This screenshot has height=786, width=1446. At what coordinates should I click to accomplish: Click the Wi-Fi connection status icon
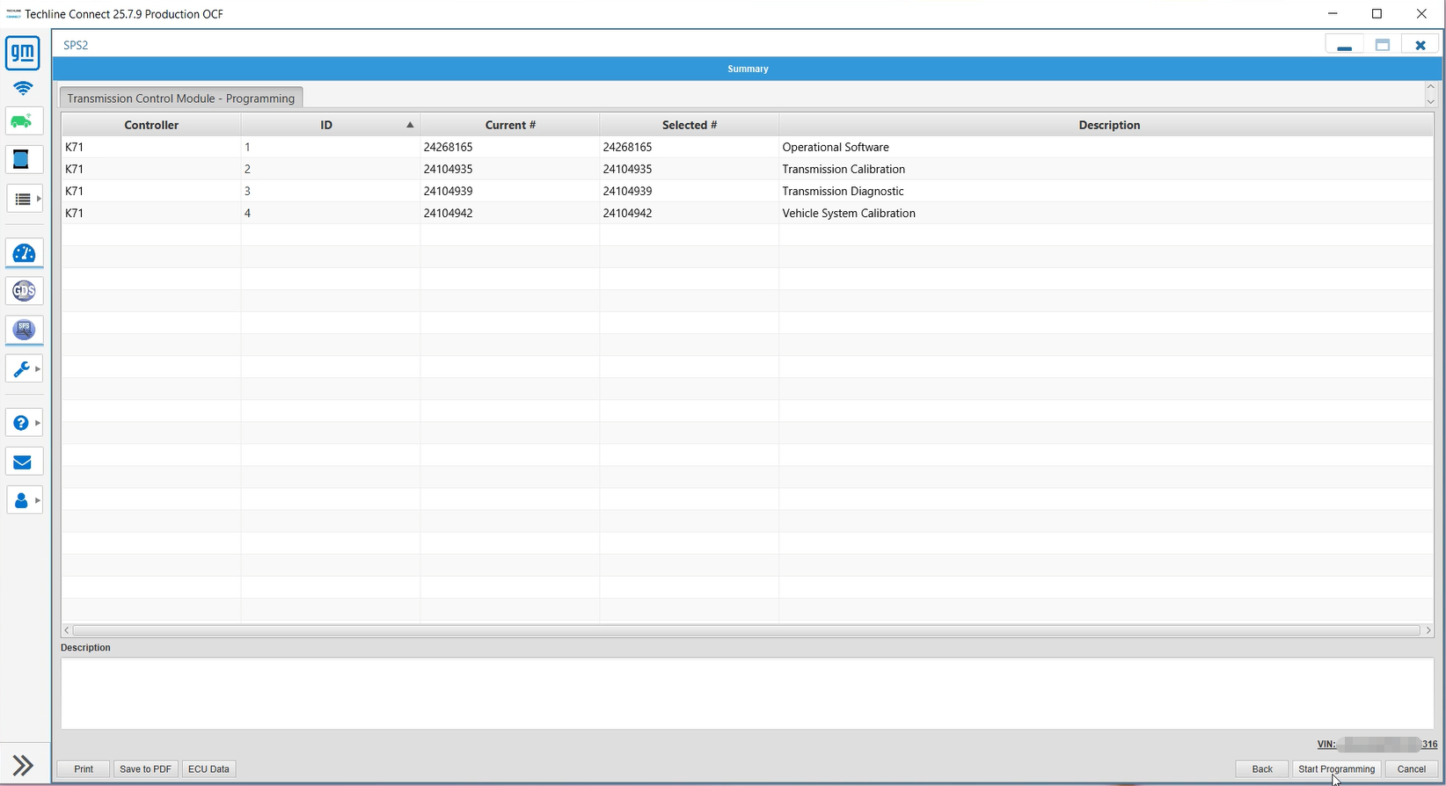(23, 88)
